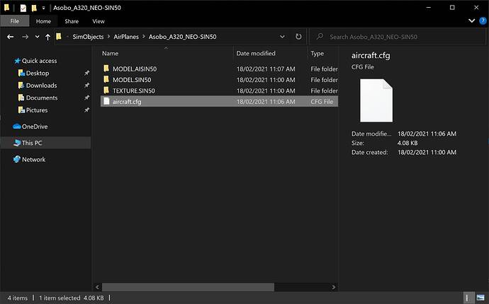Click the search box for Asobo_A320_NEO-SIN50
Image resolution: width=489 pixels, height=304 pixels.
397,37
